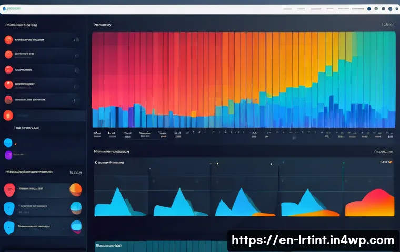The image size is (400, 252).
Task: Click the orange sphere swatch in lower list
Action: tap(76, 189)
